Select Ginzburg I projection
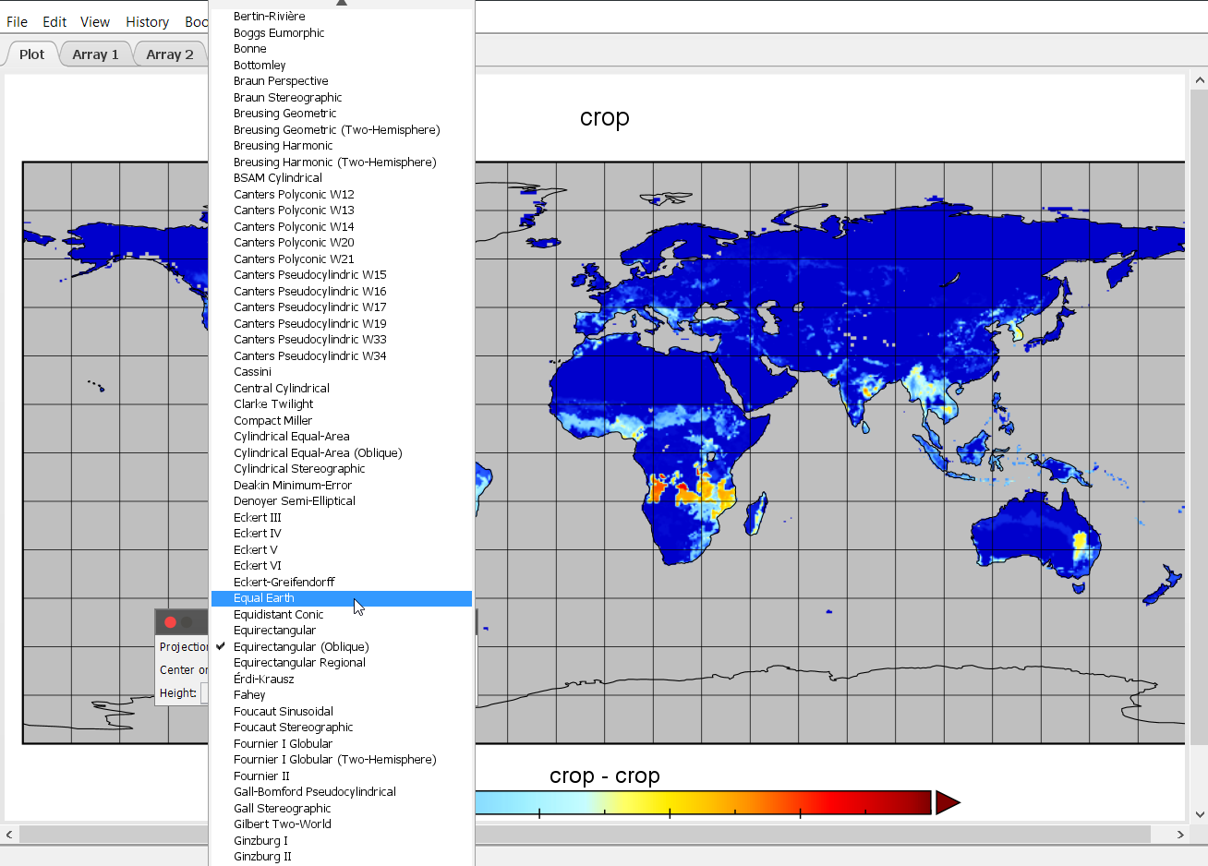 pyautogui.click(x=342, y=841)
